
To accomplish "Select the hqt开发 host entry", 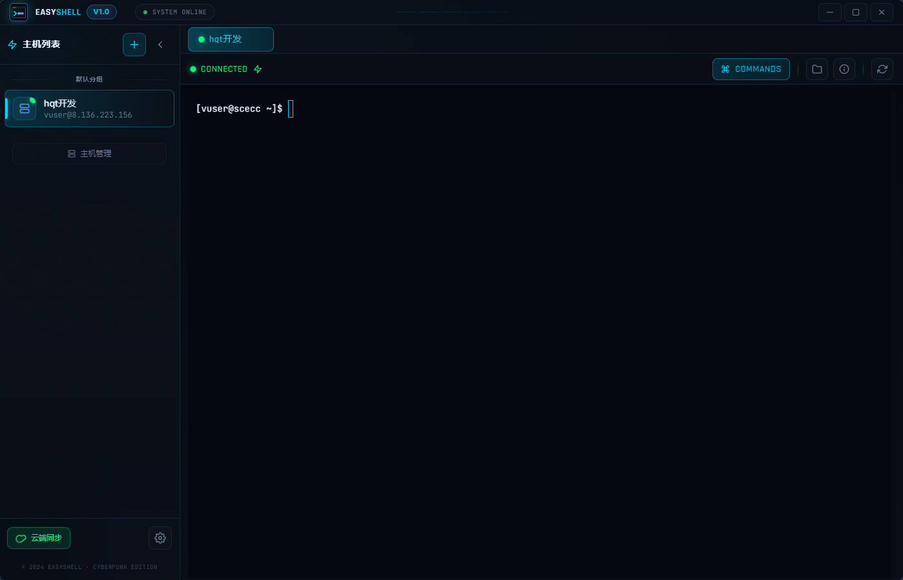I will pos(90,109).
